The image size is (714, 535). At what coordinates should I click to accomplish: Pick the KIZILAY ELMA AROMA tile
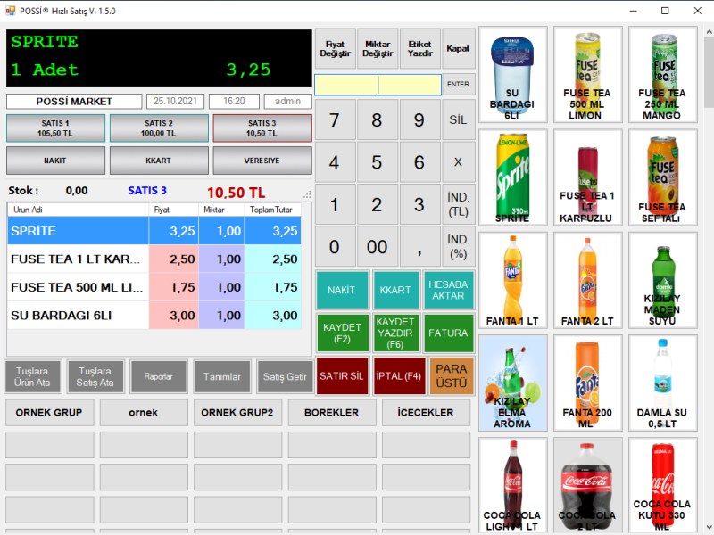pos(512,383)
